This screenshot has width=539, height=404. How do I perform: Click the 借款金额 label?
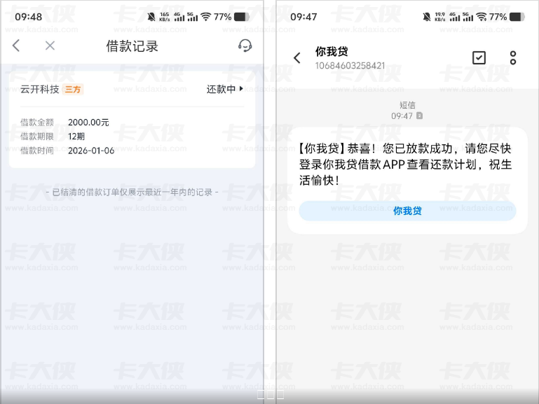36,123
